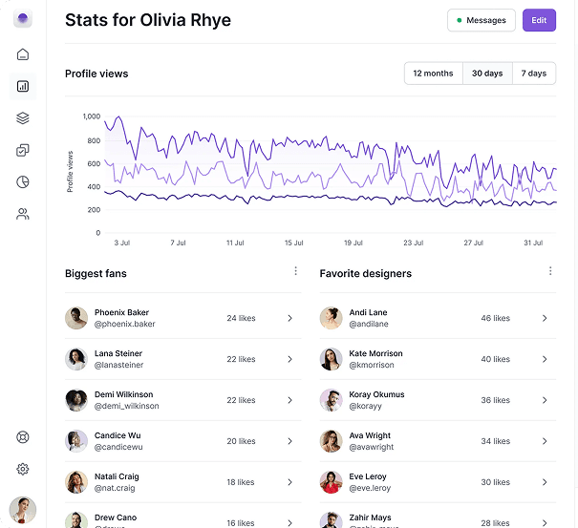Viewport: 578px width, 528px height.
Task: Click the Messages button
Action: [x=482, y=20]
